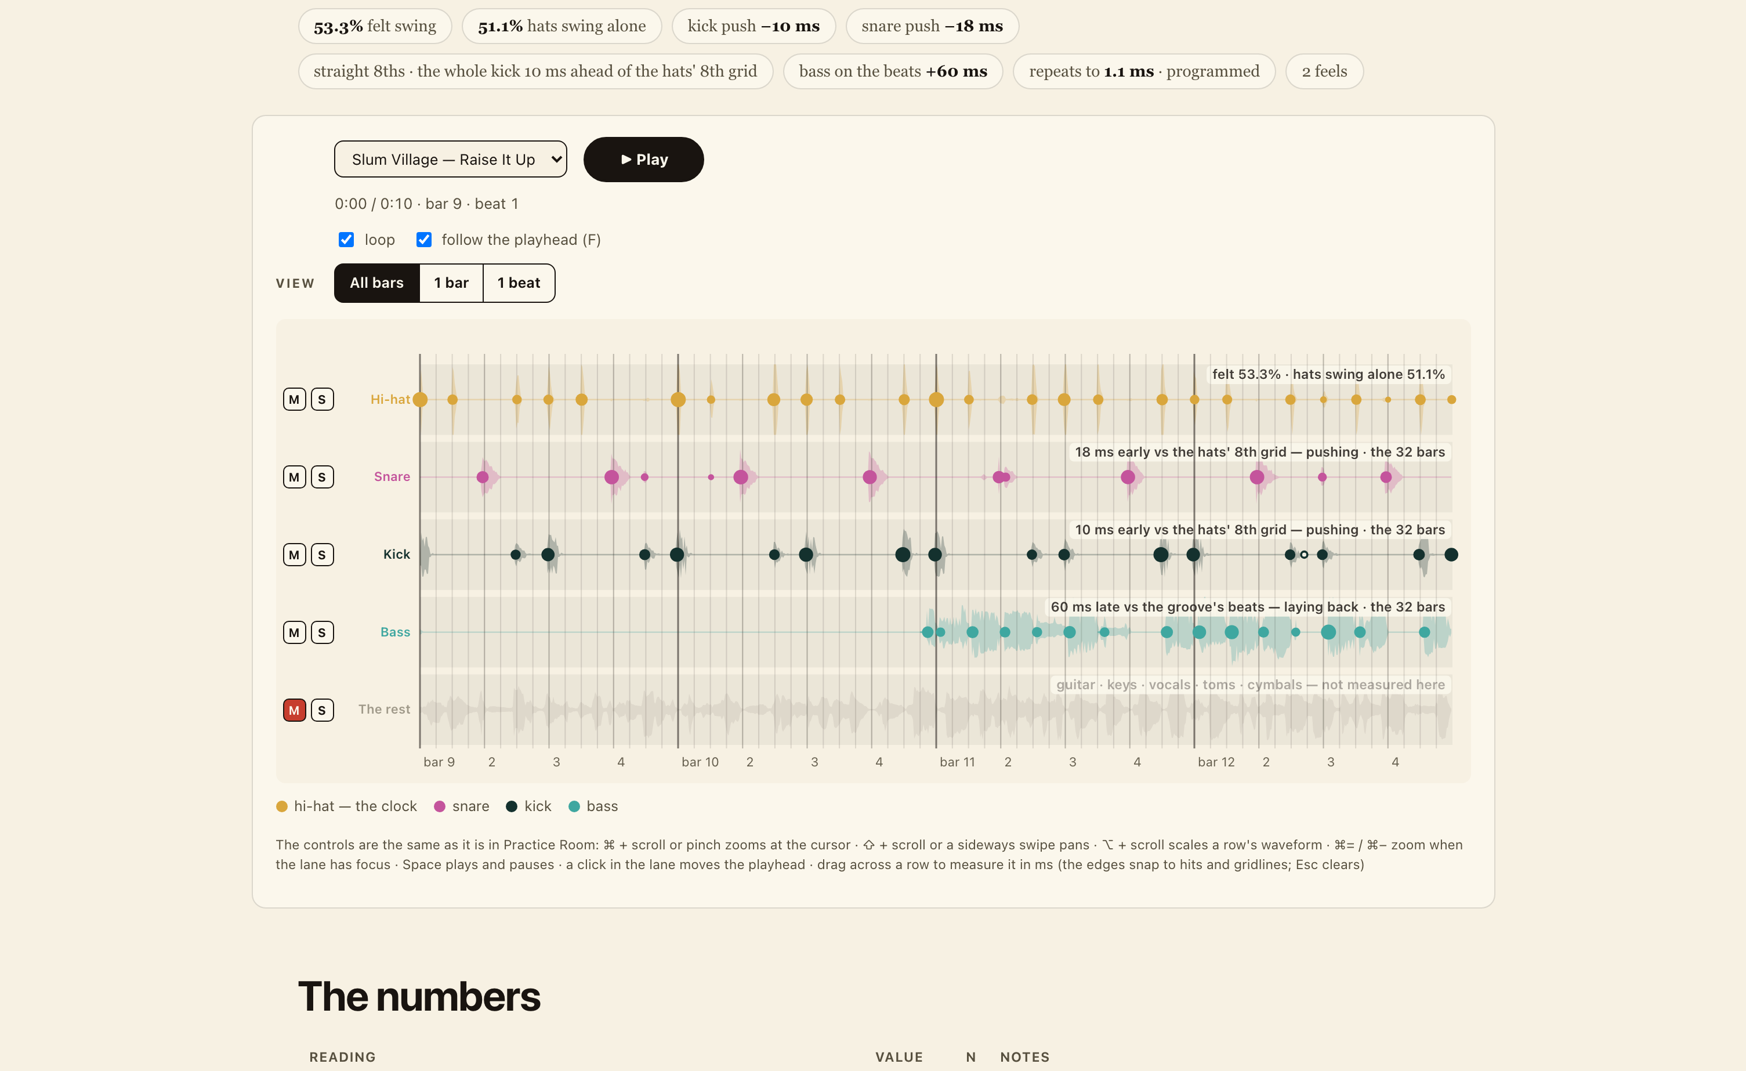Click the bar 9 timeline label
Image resolution: width=1746 pixels, height=1071 pixels.
pyautogui.click(x=439, y=762)
